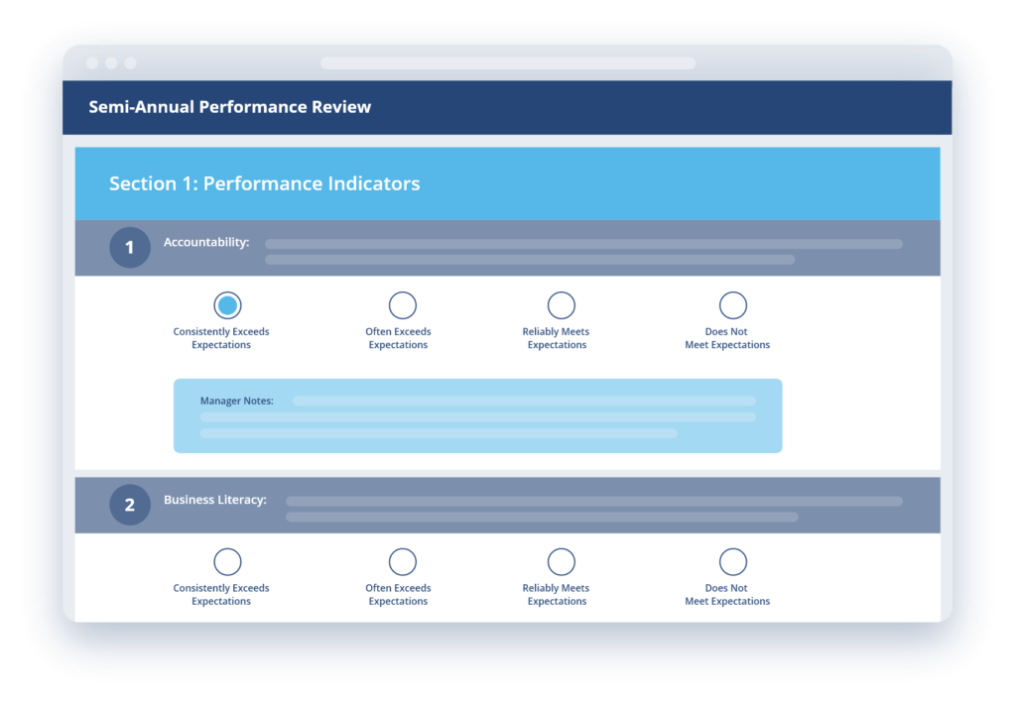The height and width of the screenshot is (703, 1016).
Task: Click the Business Literacy label text
Action: coord(214,499)
